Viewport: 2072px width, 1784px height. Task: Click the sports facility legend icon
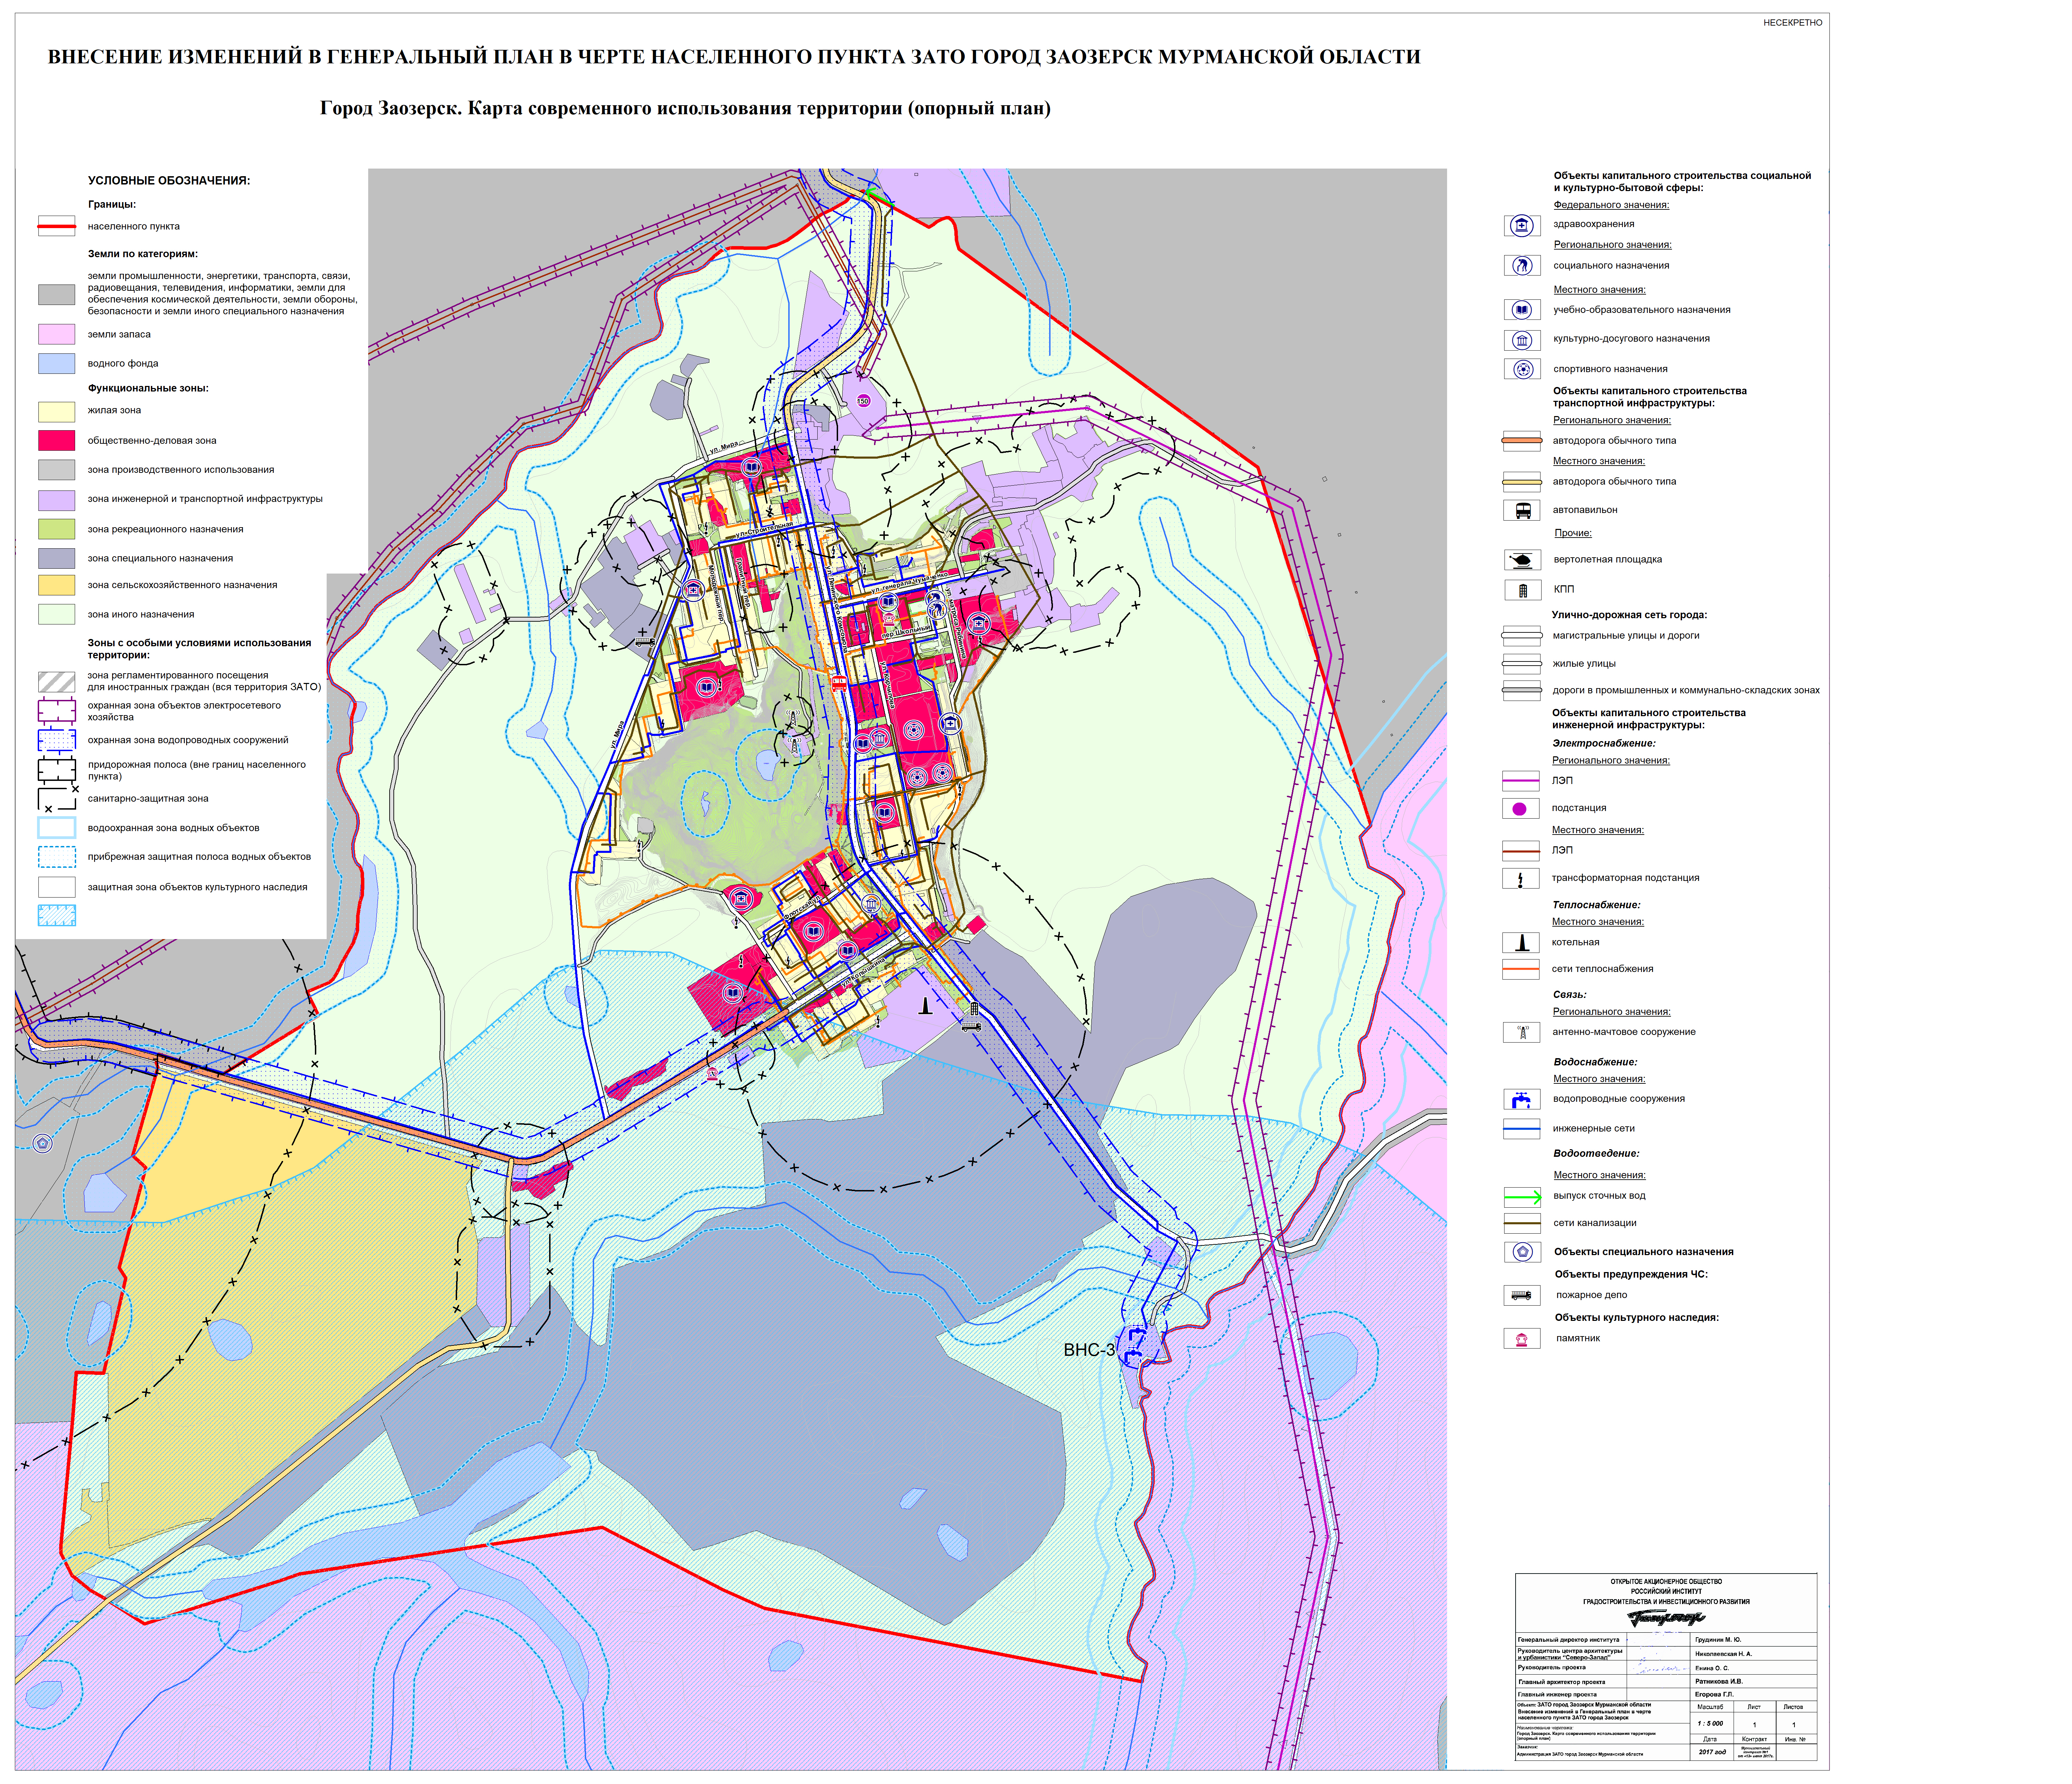tap(1522, 369)
